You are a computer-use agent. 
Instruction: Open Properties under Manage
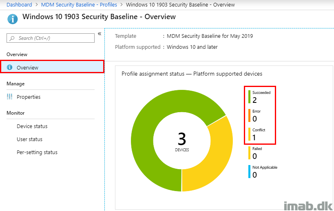tap(29, 97)
